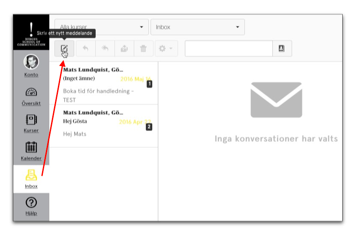Image resolution: width=356 pixels, height=235 pixels.
Task: Open the Översikt dashboard icon
Action: pos(31,92)
